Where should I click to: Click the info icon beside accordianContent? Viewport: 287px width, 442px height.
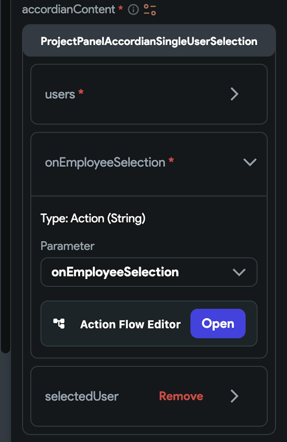[x=133, y=9]
